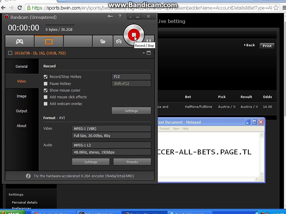Viewport: 286px width, 214px height.
Task: Open Notepad Help menu
Action: coord(186,129)
